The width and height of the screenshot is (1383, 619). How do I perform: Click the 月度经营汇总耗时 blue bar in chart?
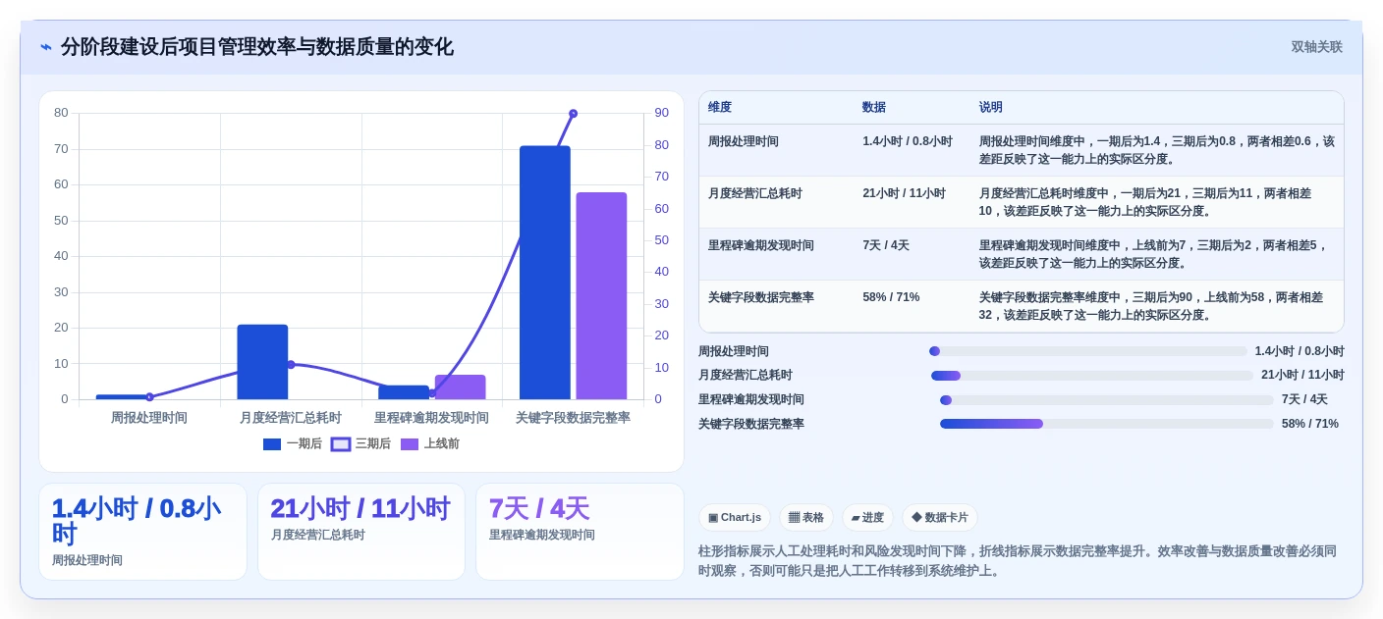(262, 362)
